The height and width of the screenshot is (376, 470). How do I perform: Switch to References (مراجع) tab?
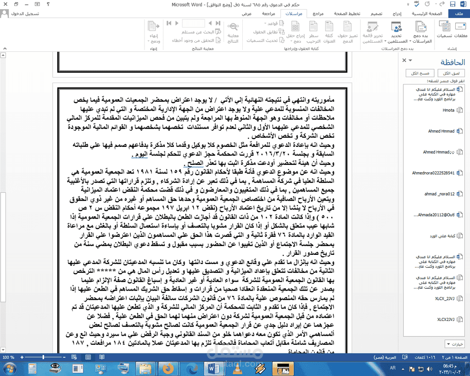pyautogui.click(x=318, y=13)
